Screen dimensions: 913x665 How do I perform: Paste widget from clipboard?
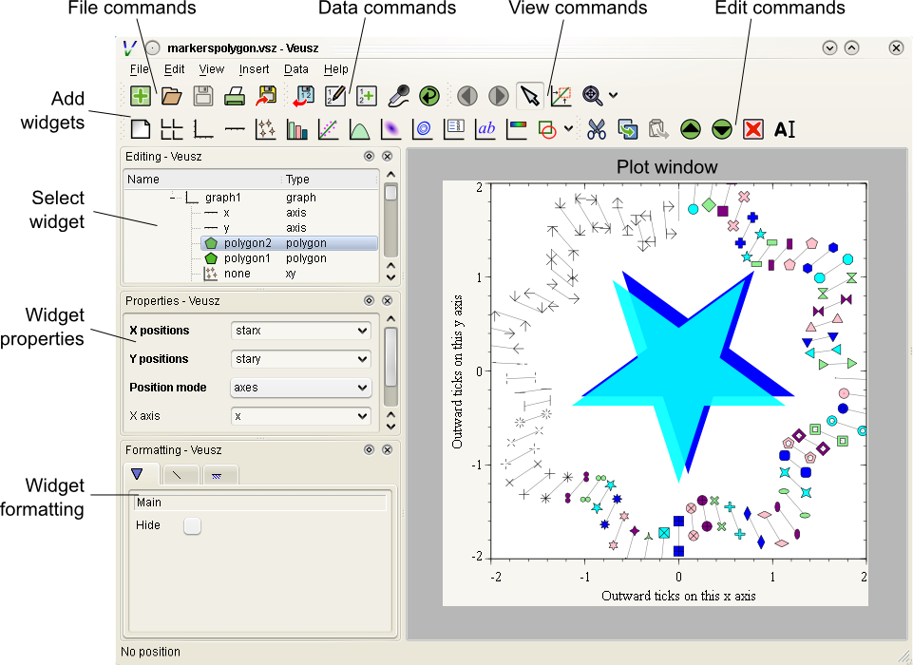(x=659, y=129)
